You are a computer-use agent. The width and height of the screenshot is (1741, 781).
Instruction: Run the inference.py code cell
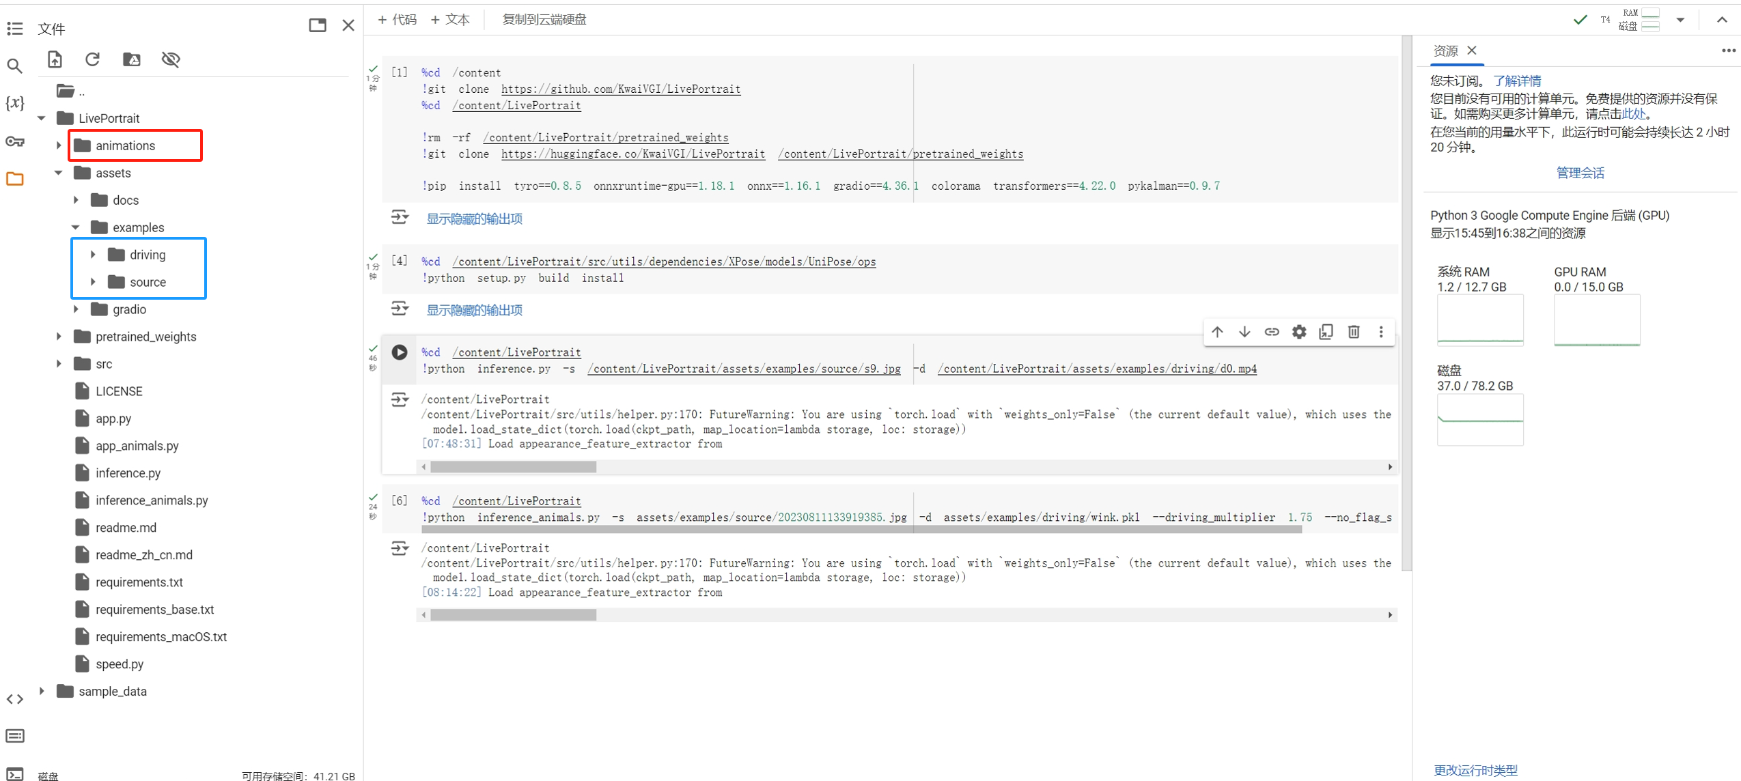[x=400, y=352]
